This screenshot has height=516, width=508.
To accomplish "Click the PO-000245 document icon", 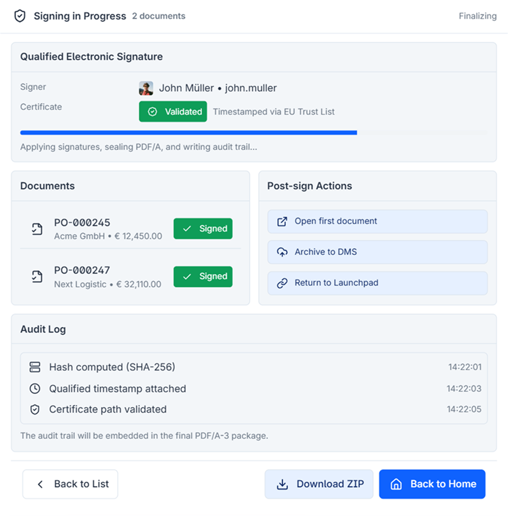I will [37, 229].
